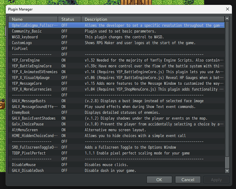
Task: Click the Cancel button
Action: 188,180
